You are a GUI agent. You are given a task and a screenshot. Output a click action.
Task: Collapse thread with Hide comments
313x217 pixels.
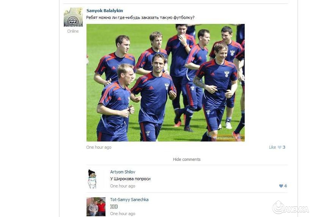click(x=187, y=159)
